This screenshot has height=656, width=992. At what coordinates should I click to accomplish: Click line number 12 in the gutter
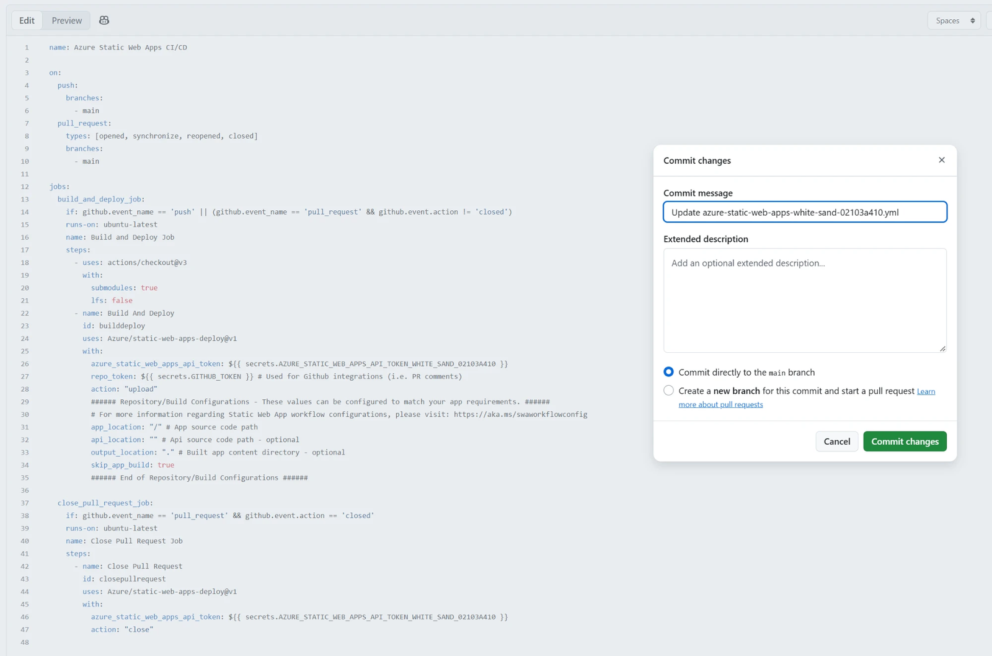(25, 187)
